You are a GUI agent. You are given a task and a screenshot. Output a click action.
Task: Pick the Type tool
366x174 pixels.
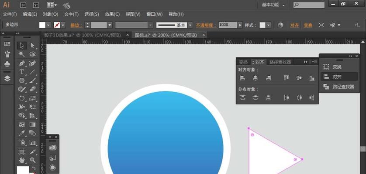point(22,72)
